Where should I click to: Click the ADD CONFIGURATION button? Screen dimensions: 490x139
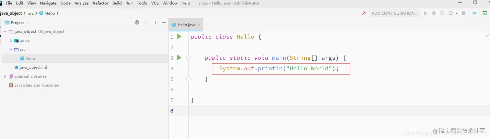tap(394, 13)
